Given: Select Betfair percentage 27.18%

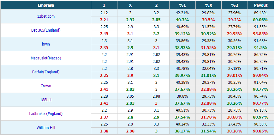Looking at the screenshot, I should pos(235,69).
